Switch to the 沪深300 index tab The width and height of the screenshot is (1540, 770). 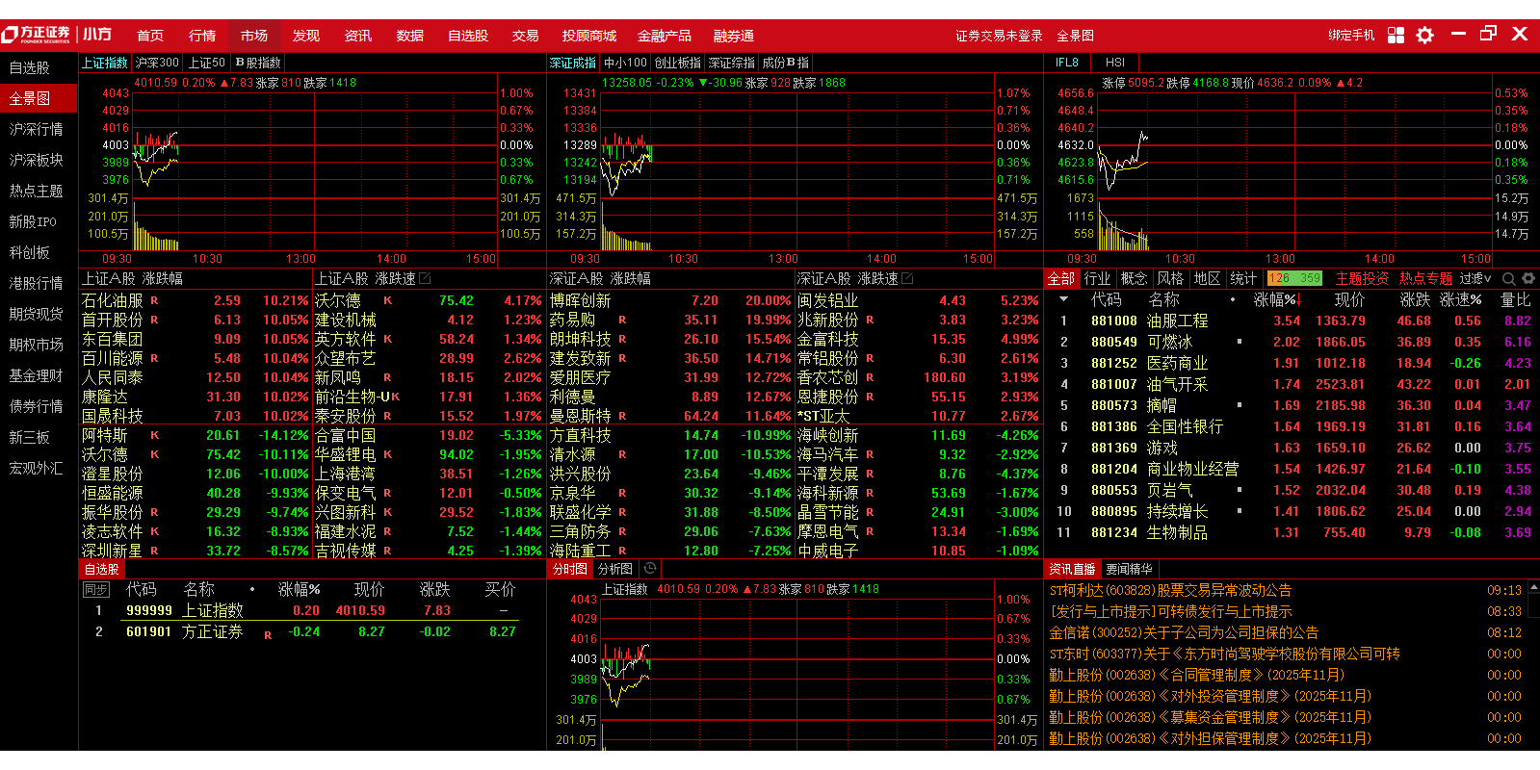(x=157, y=63)
